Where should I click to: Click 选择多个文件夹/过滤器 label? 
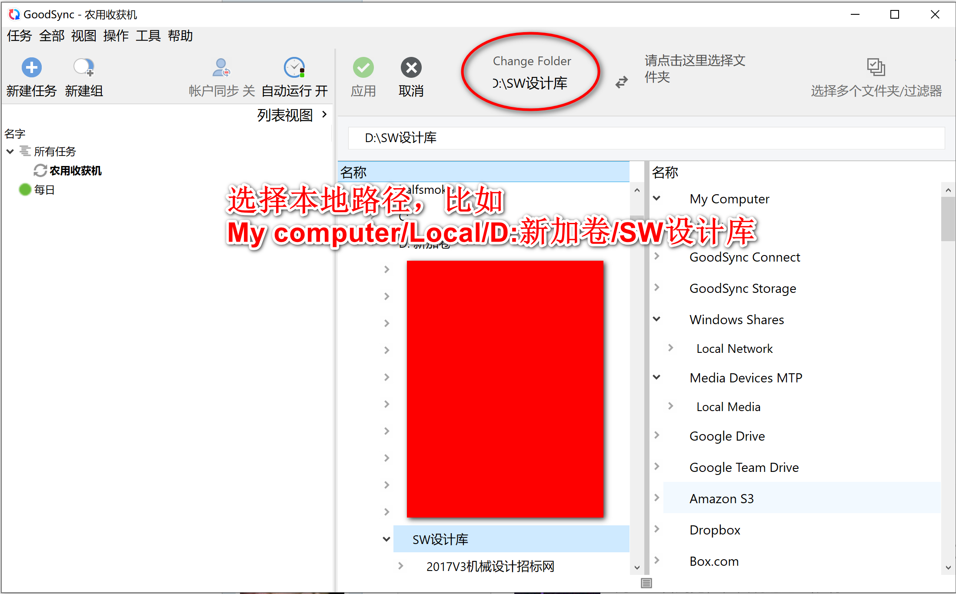click(x=876, y=91)
